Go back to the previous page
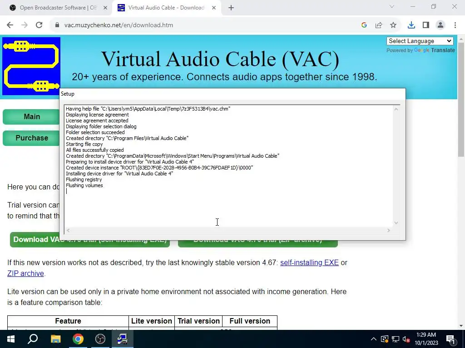Image resolution: width=465 pixels, height=348 pixels. tap(10, 25)
